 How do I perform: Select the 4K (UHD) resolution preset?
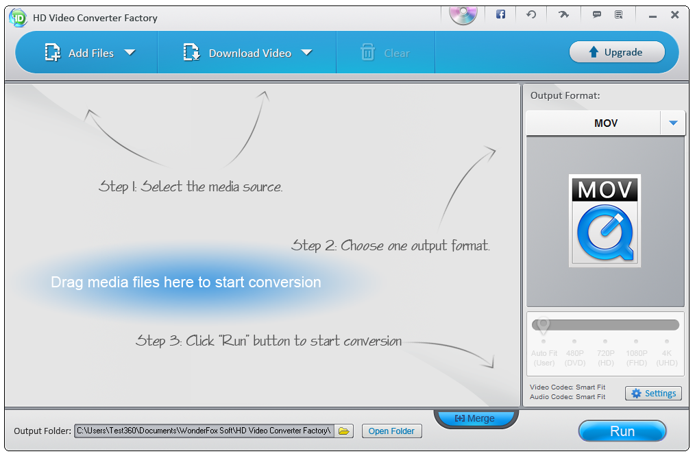(666, 341)
